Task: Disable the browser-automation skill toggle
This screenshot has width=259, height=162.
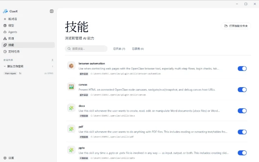Action: (242, 69)
